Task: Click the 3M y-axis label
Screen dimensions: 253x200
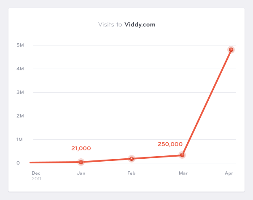Action: point(20,92)
